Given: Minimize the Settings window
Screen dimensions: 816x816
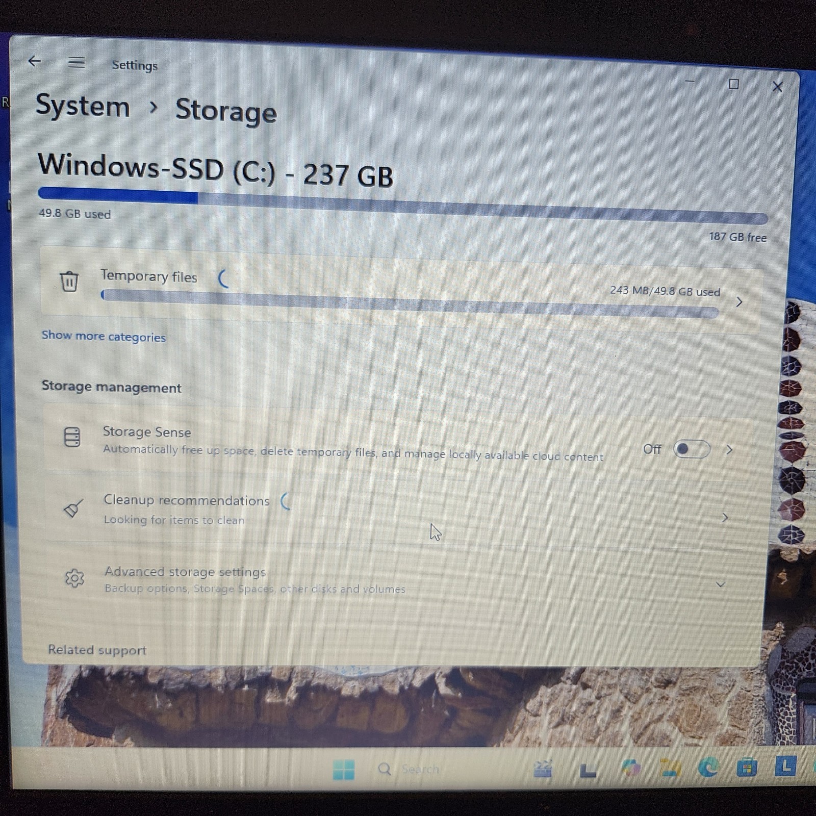Looking at the screenshot, I should coord(690,82).
